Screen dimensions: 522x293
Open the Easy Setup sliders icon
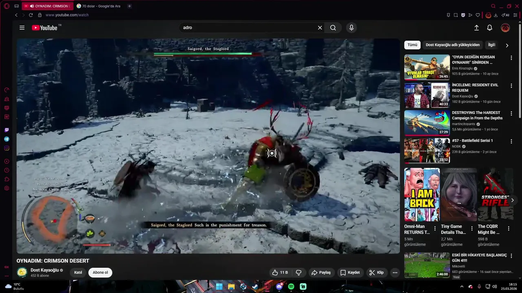tap(515, 15)
